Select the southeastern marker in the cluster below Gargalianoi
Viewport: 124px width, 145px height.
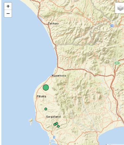[58, 126]
